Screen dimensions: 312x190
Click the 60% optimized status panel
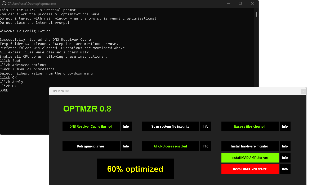click(135, 169)
